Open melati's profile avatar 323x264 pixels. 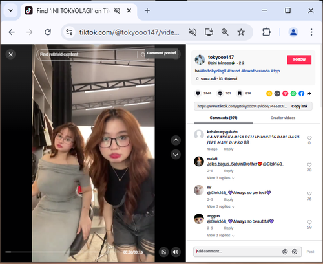199,161
